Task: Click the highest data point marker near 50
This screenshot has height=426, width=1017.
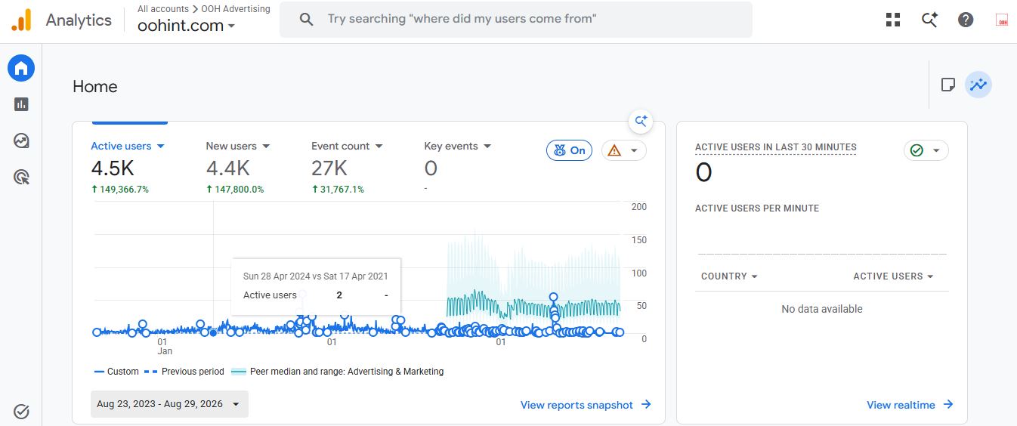Action: pos(554,298)
